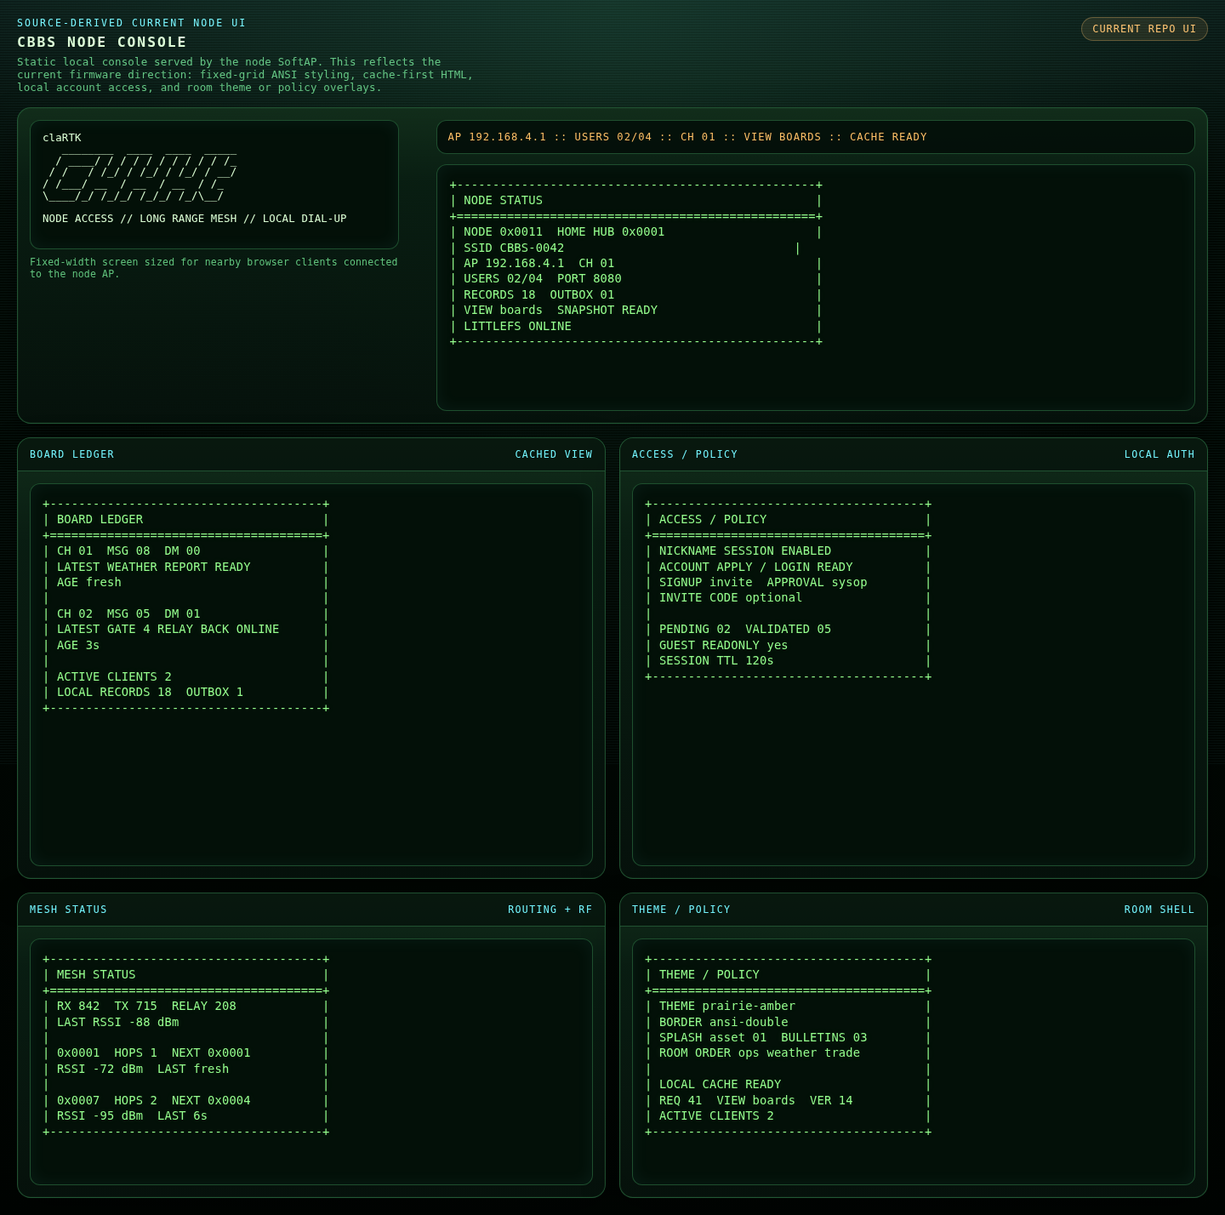This screenshot has height=1215, width=1225.
Task: Click the LOCAL AUTH panel tag
Action: click(x=1159, y=454)
